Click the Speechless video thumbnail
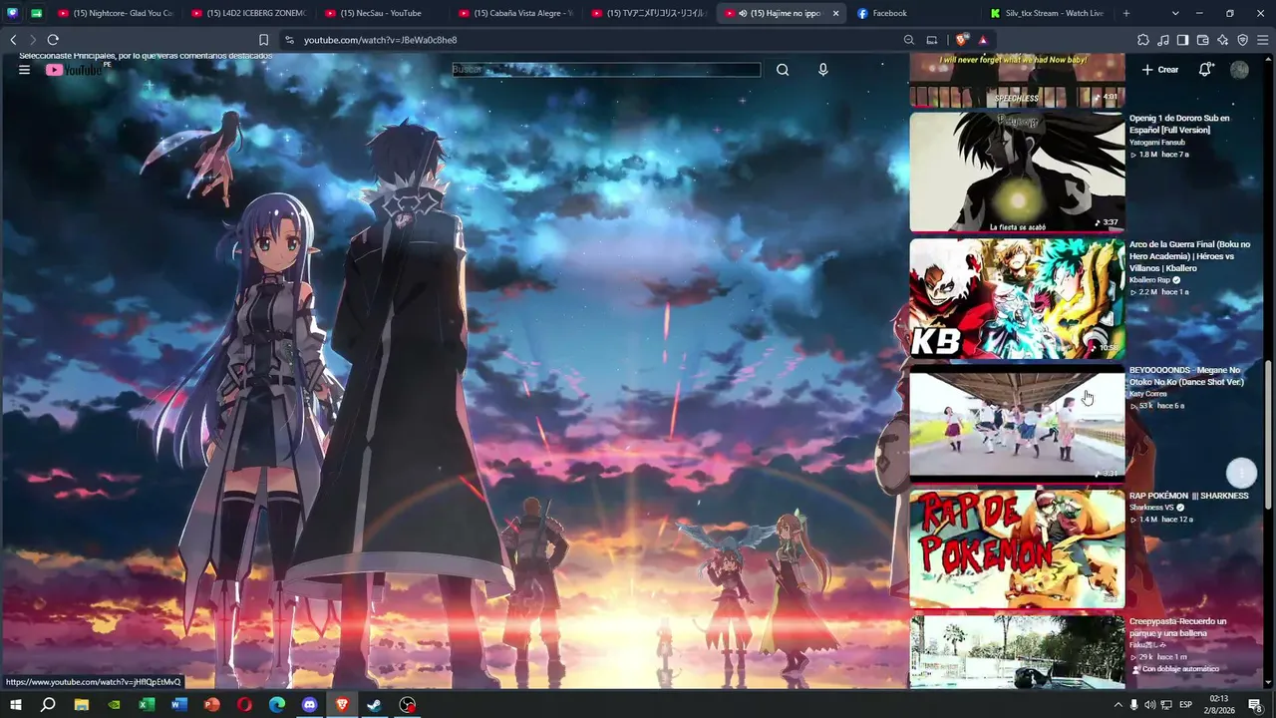 1017,80
